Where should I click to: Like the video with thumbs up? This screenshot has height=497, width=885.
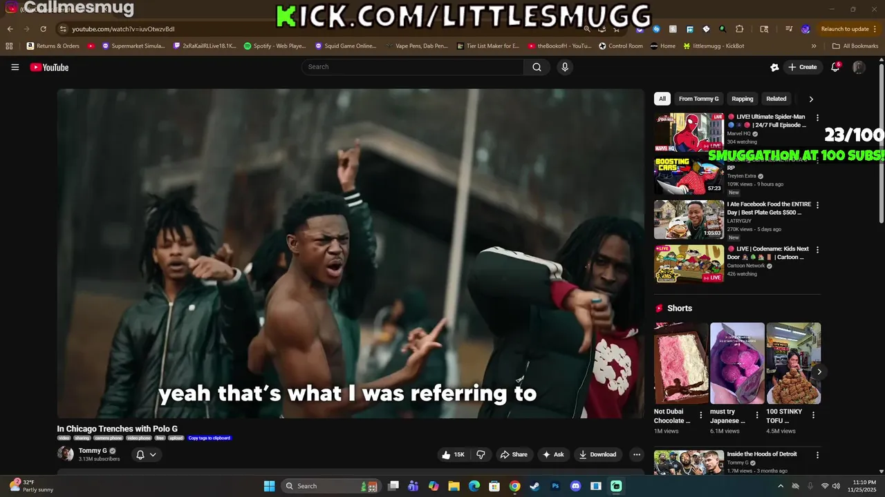click(x=453, y=454)
